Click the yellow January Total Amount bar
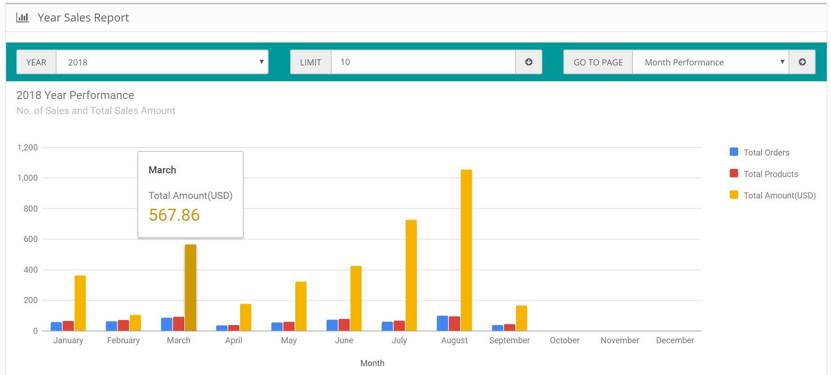 coord(80,304)
